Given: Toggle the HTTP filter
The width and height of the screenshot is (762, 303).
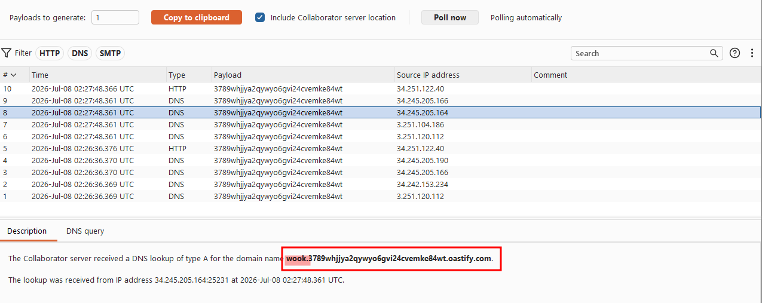Looking at the screenshot, I should click(x=50, y=53).
